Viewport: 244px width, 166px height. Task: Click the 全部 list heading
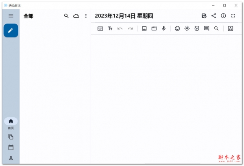tap(28, 16)
